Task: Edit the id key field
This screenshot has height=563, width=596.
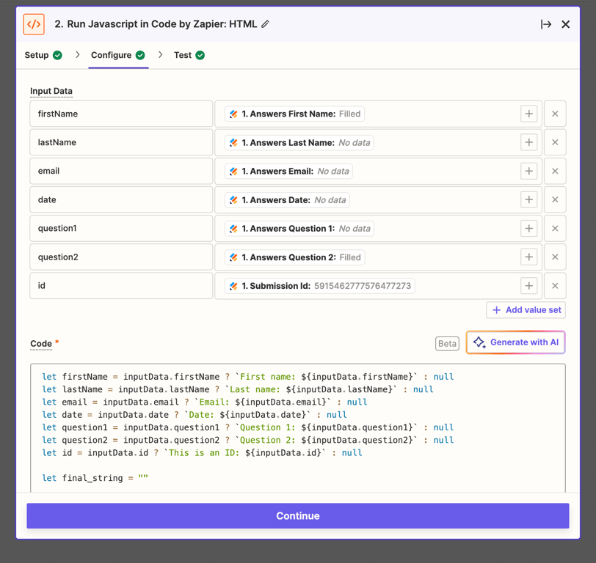Action: click(x=121, y=286)
